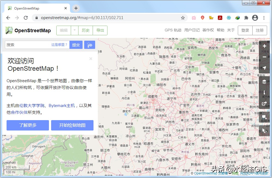Screen dimensions: 272x178
Task: Dismiss the welcome panel
Action: [x=90, y=59]
